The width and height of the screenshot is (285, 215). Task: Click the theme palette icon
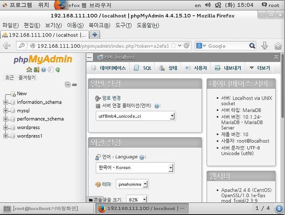click(98, 184)
